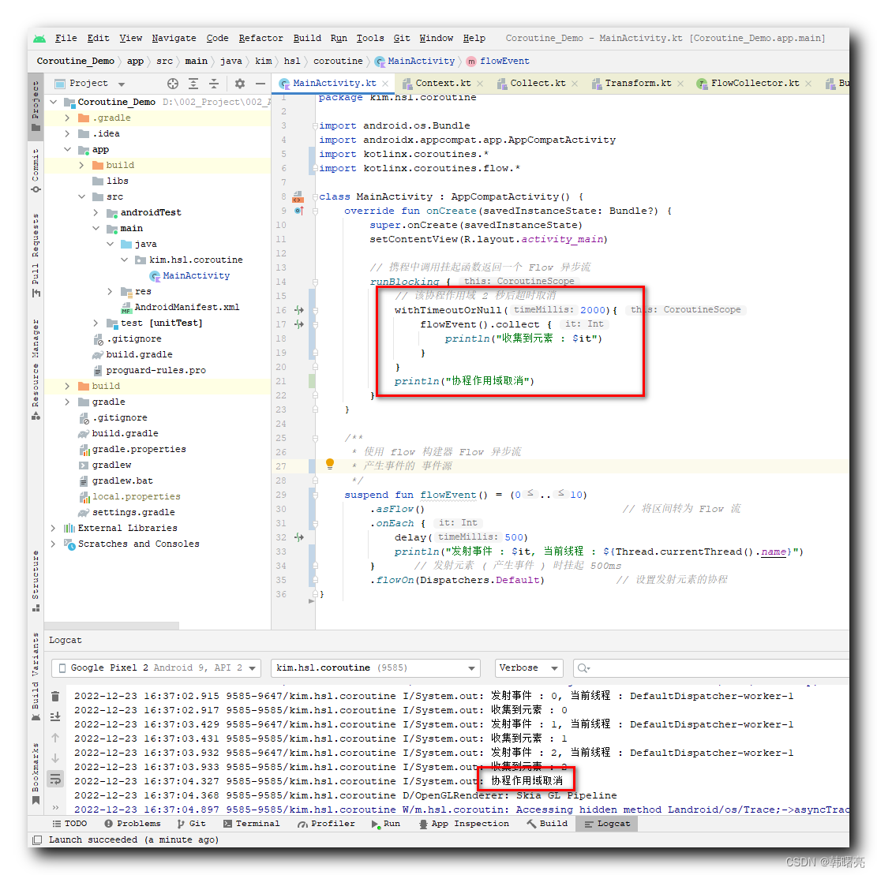Expand Scratches and Consoles node
Image resolution: width=877 pixels, height=875 pixels.
click(x=53, y=544)
